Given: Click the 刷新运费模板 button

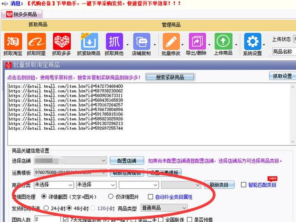Looking at the screenshot, I should pos(127,172).
